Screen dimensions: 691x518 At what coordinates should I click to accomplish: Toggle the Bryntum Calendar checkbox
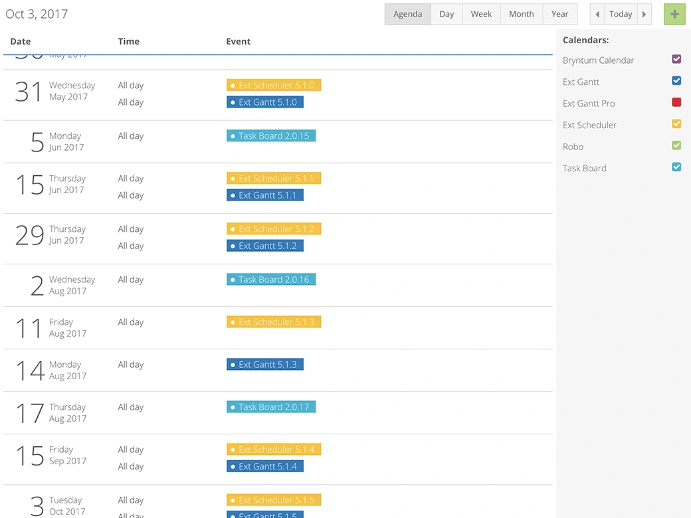point(676,59)
